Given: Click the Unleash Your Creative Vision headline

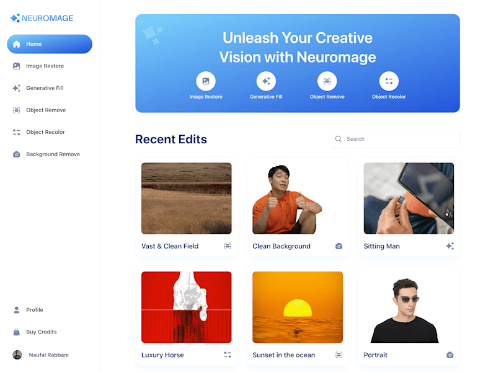Looking at the screenshot, I should 298,48.
